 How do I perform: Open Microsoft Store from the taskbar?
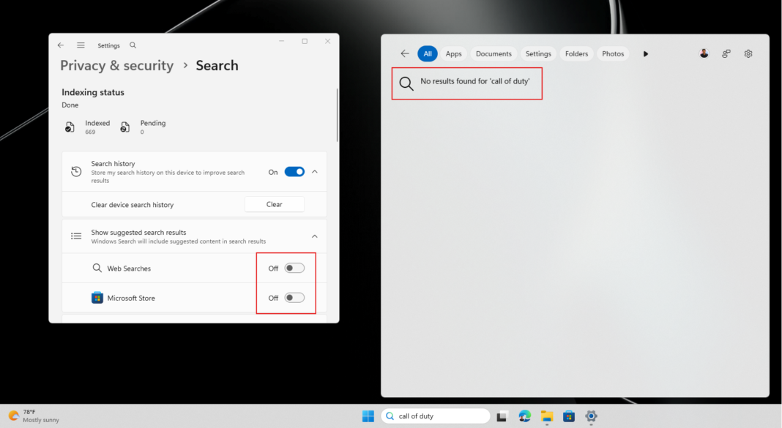(568, 416)
